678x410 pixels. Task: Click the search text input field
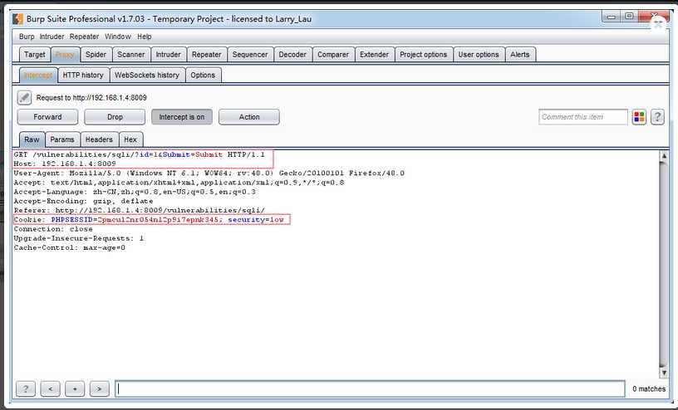pyautogui.click(x=370, y=388)
